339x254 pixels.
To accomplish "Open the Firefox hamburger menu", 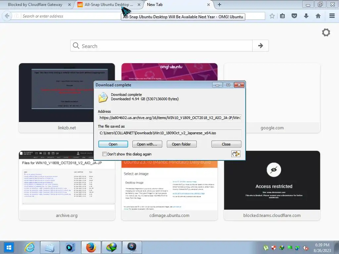I will (x=332, y=16).
